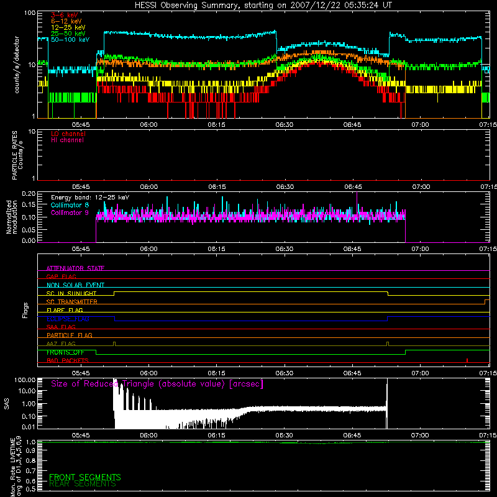Click the FRONTS OFF flag label
Screen dimensions: 497x497
pos(65,352)
